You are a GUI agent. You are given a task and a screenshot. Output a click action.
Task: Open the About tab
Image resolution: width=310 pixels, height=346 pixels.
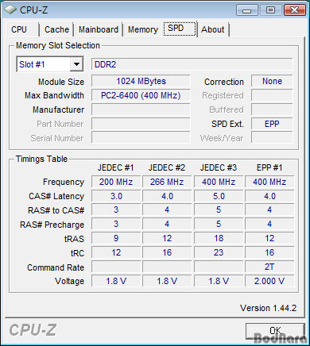click(x=213, y=29)
